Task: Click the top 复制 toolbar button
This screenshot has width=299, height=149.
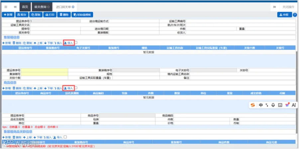Action: tap(36, 15)
